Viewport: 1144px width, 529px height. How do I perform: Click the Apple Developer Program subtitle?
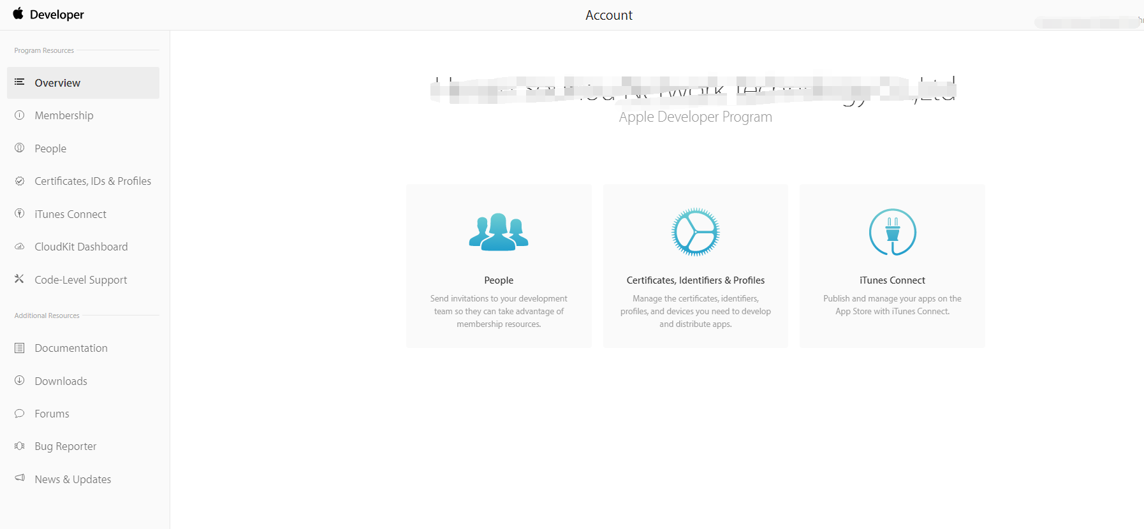click(696, 117)
